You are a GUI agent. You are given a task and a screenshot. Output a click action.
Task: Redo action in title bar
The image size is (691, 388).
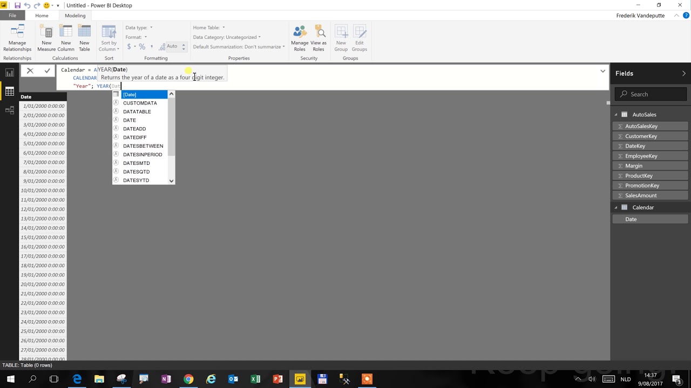[x=37, y=5]
